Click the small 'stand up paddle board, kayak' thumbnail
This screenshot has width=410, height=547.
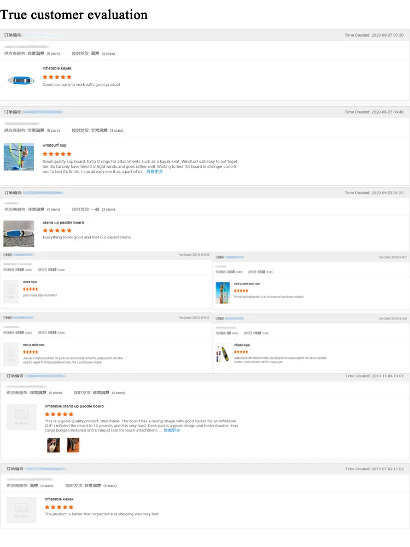click(222, 293)
